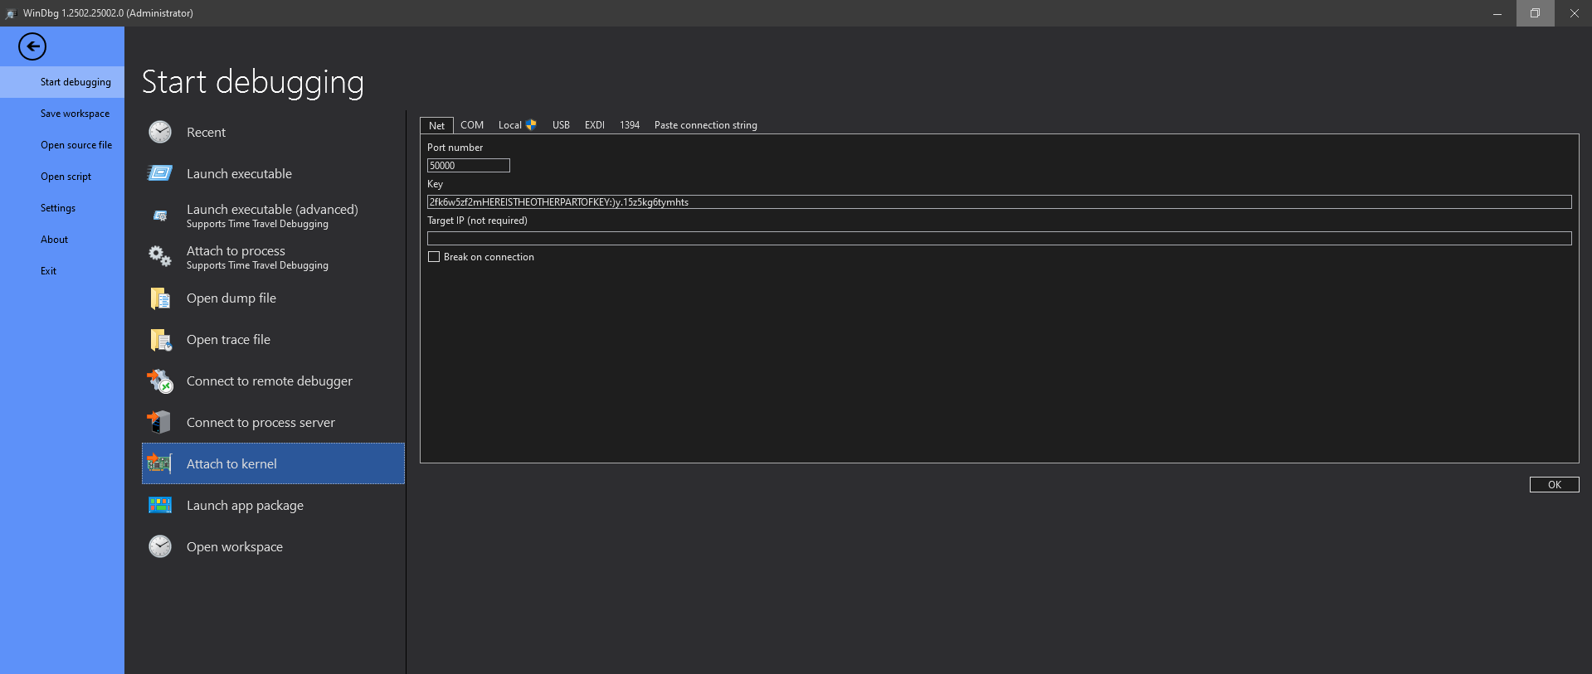Select Attach to kernel label
The image size is (1592, 674).
coord(231,464)
